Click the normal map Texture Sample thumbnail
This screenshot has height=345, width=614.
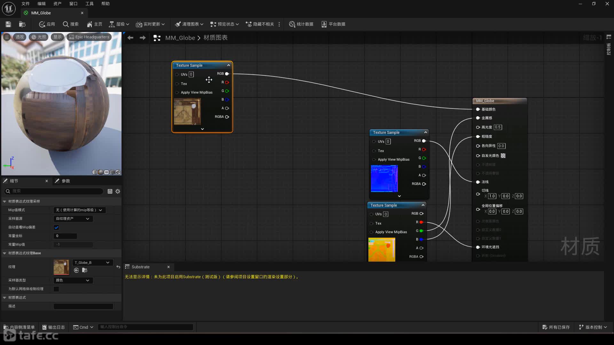[x=384, y=178]
